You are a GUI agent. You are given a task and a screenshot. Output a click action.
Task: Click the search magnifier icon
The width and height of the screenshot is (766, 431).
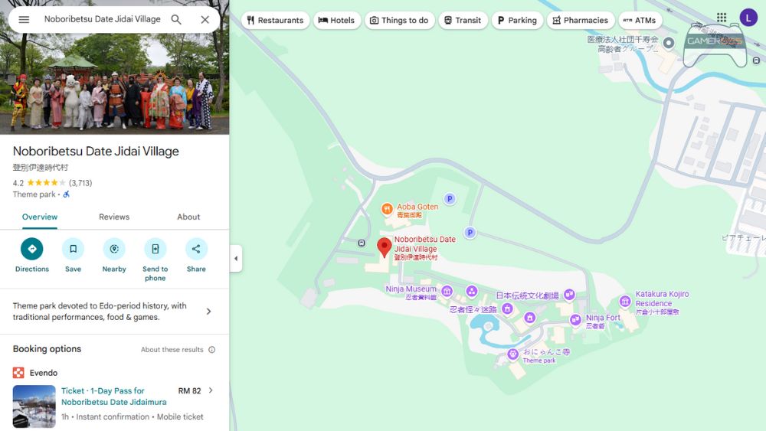176,19
